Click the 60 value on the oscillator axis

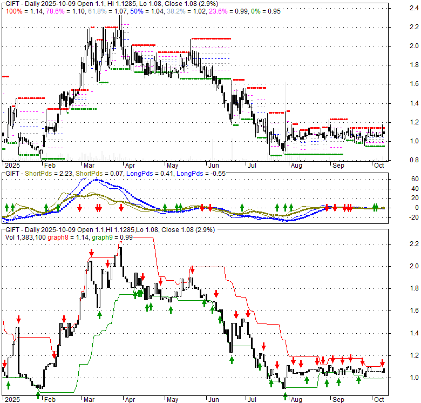pos(415,179)
